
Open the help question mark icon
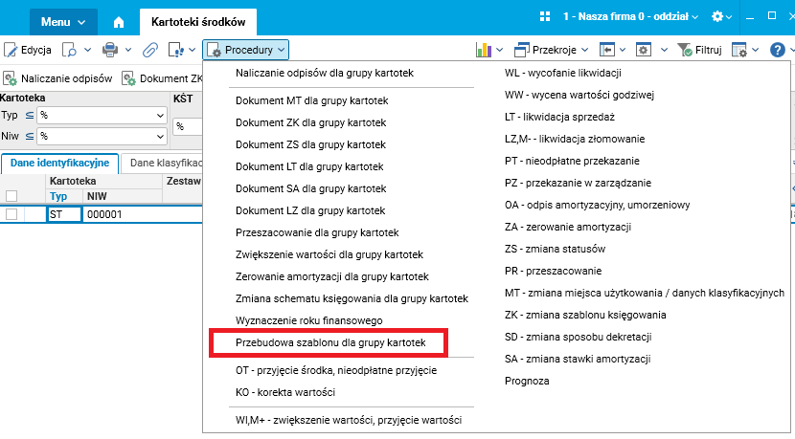[x=777, y=50]
